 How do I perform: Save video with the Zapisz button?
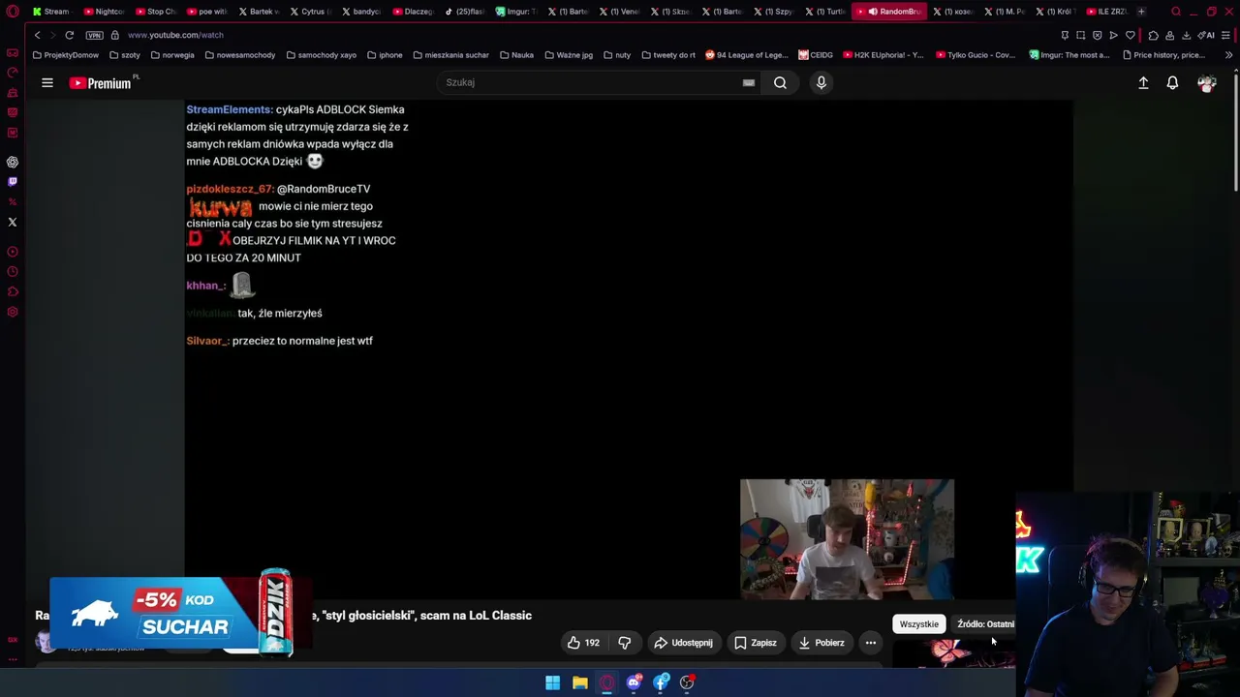coord(755,643)
